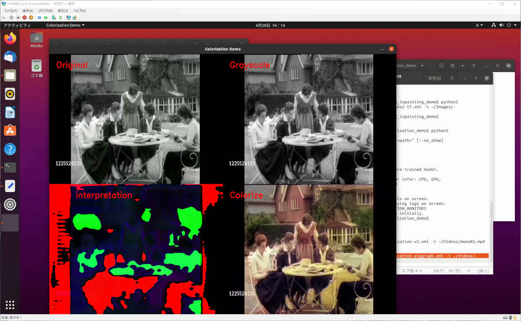The height and width of the screenshot is (321, 521).
Task: Switch to Text Editor from the dock
Action: 10,186
